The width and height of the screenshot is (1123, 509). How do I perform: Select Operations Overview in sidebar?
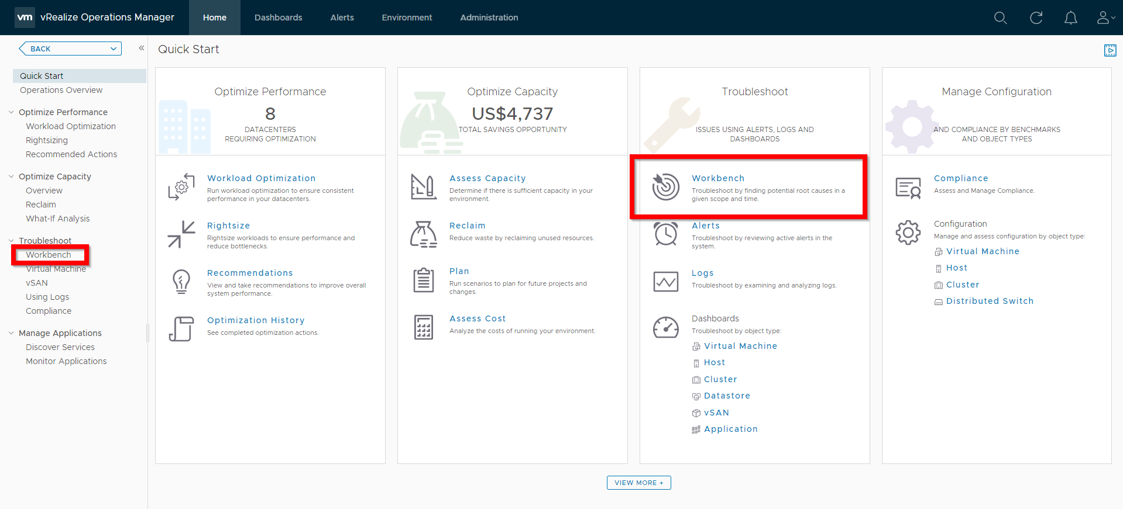(x=61, y=90)
